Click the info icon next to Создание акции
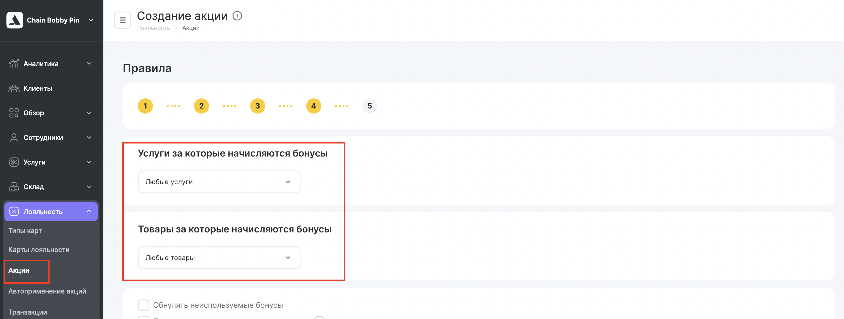Screen dimensions: 844x319 pos(237,16)
